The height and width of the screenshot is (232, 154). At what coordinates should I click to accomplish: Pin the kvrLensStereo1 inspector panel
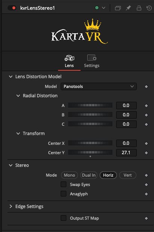tap(129, 8)
